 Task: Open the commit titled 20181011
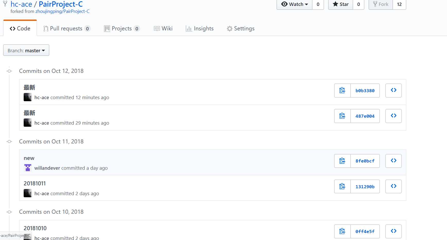point(35,183)
